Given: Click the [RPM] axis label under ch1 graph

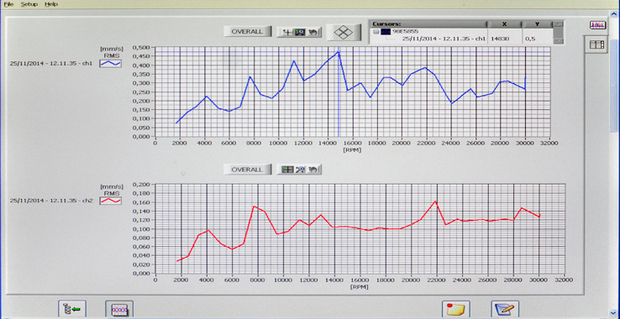Looking at the screenshot, I should click(x=352, y=149).
